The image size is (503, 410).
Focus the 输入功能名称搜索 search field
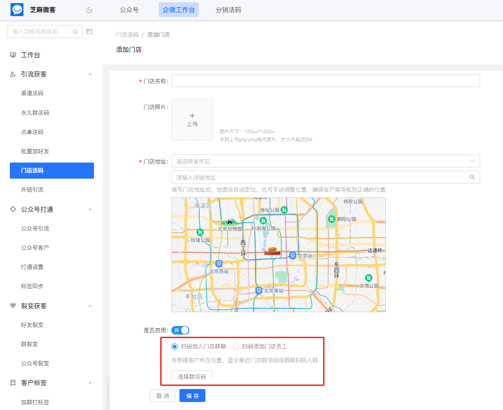click(45, 32)
